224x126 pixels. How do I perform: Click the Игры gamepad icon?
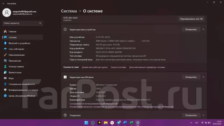pos(5,78)
